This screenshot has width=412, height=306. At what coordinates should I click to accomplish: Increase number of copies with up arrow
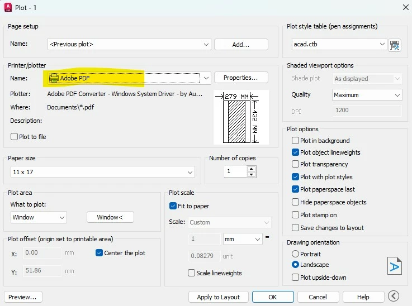[x=252, y=169]
